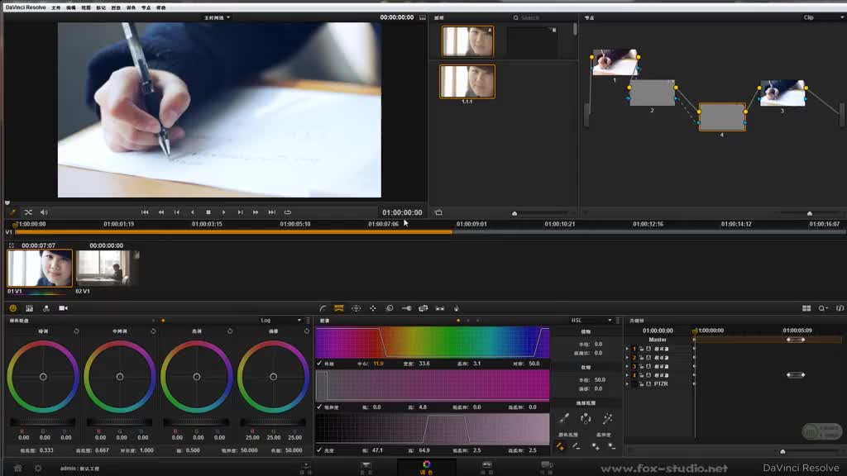The image size is (847, 476).
Task: Toggle the Hue qualifier checkbox
Action: (x=320, y=363)
